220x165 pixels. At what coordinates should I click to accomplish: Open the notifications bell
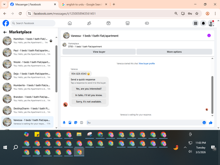tap(203, 23)
